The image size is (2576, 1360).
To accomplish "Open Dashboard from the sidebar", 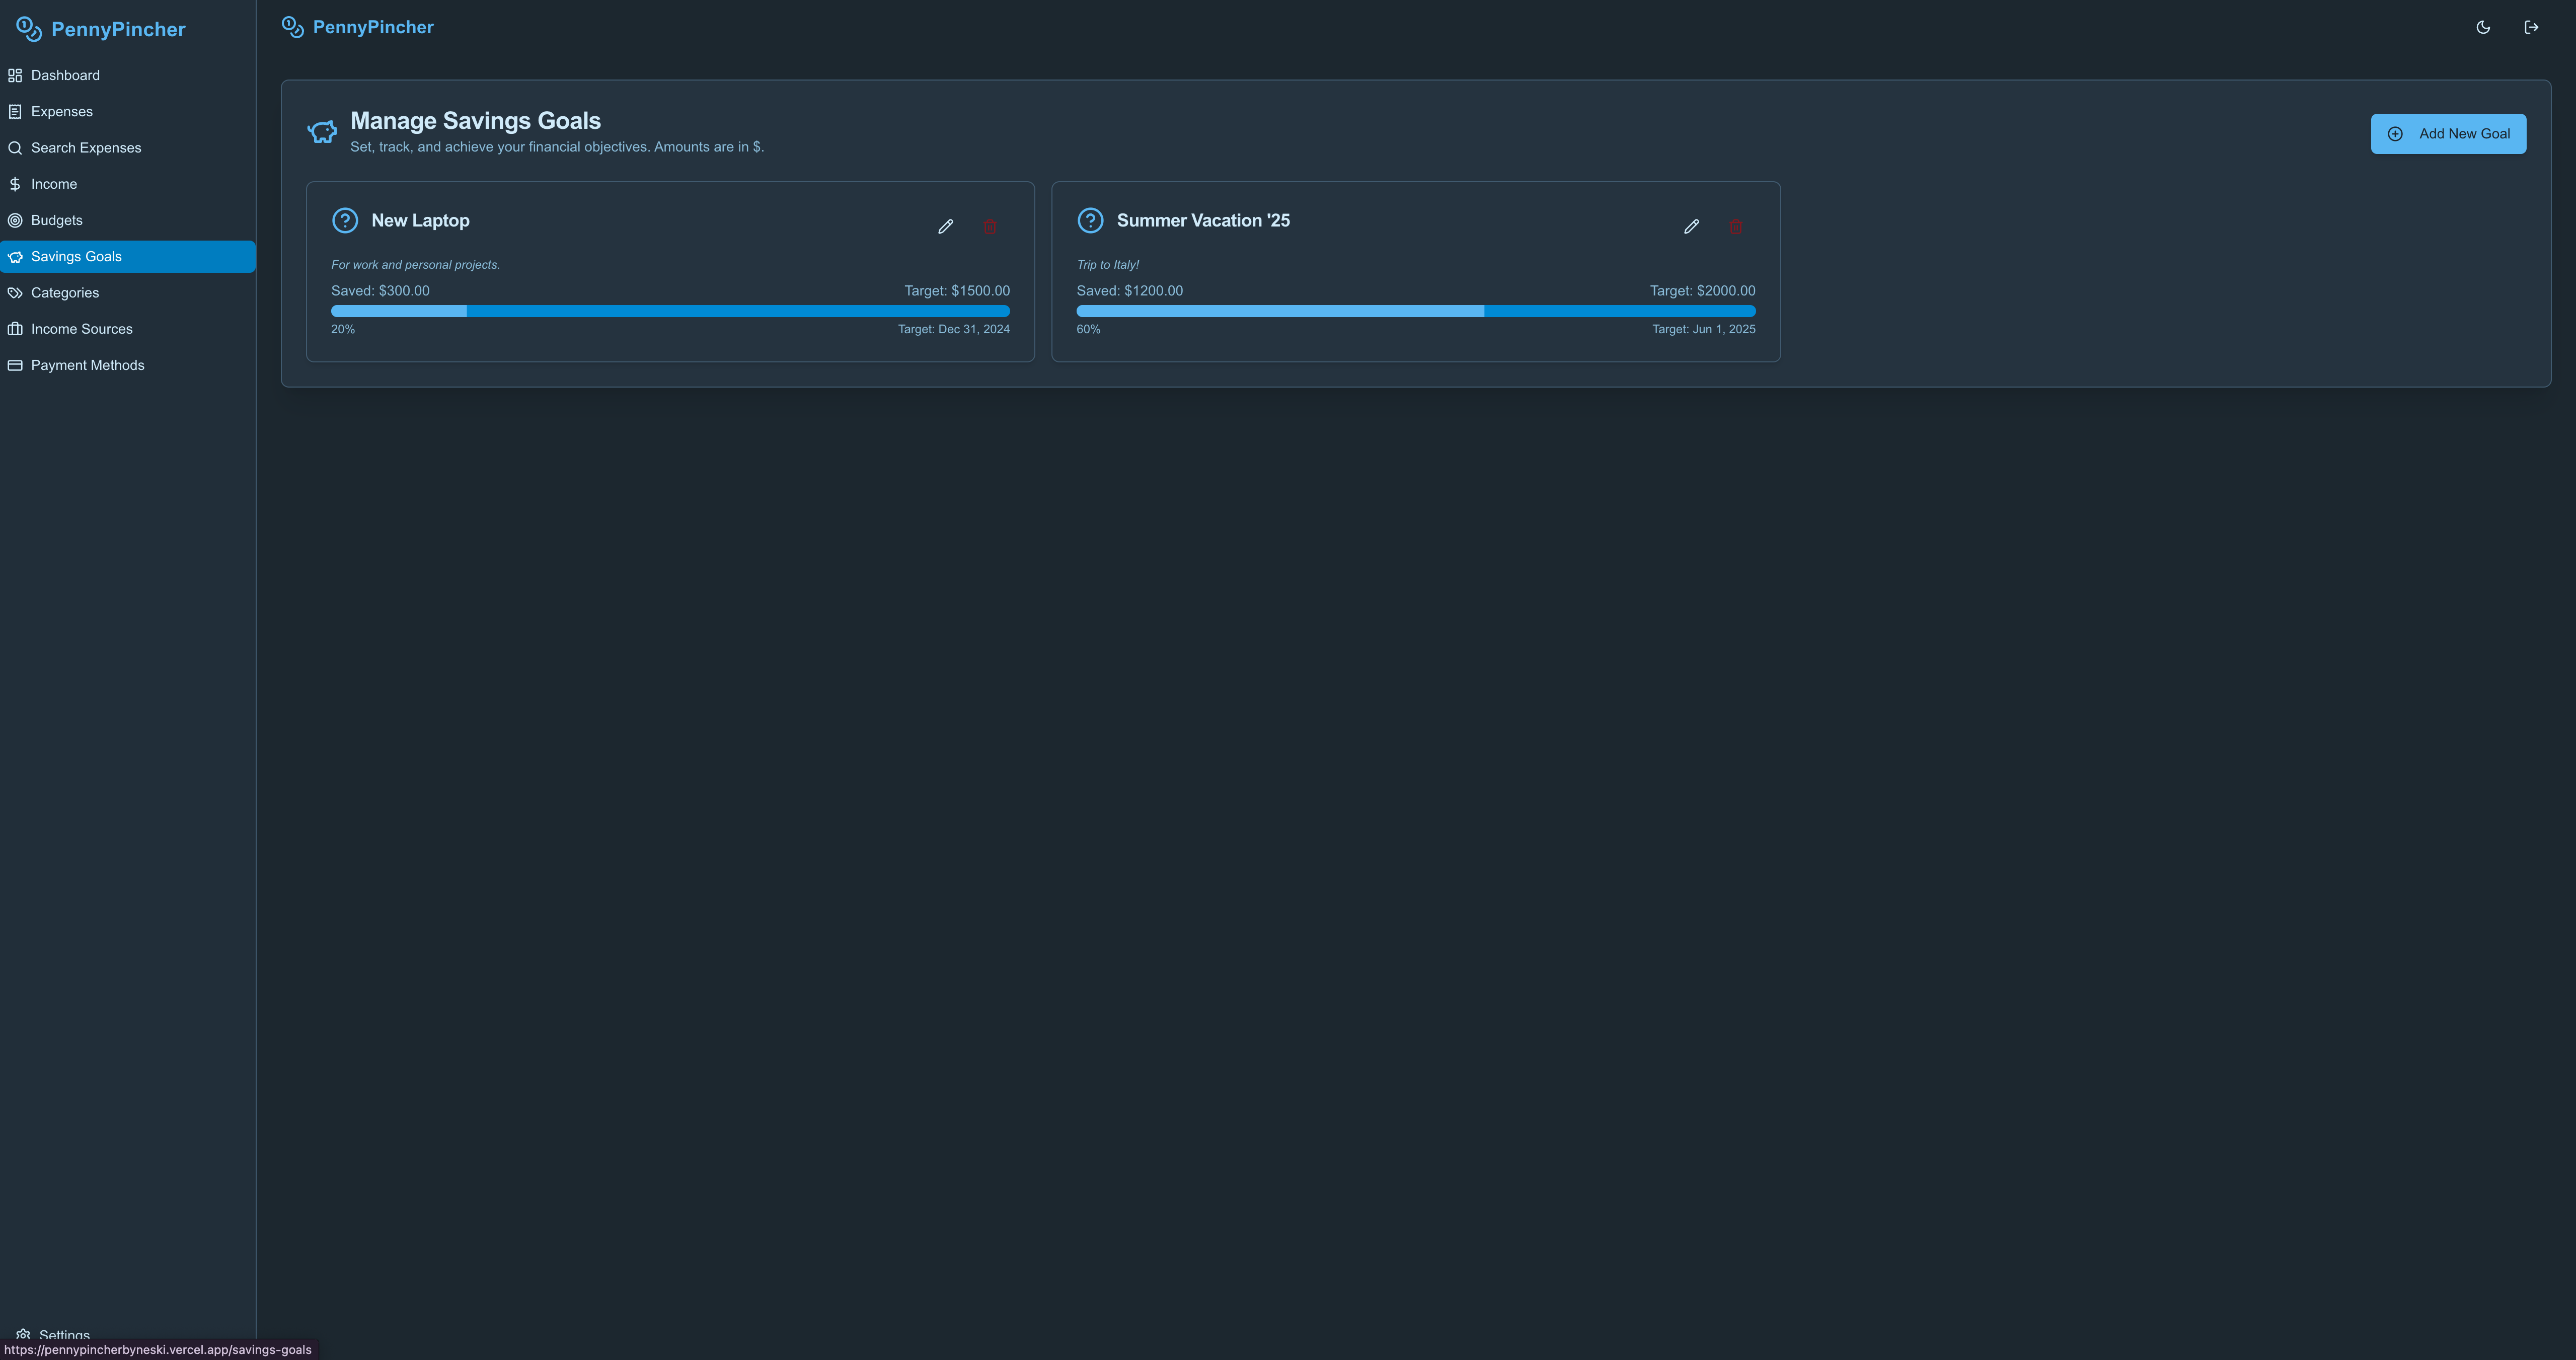I will pyautogui.click(x=128, y=75).
